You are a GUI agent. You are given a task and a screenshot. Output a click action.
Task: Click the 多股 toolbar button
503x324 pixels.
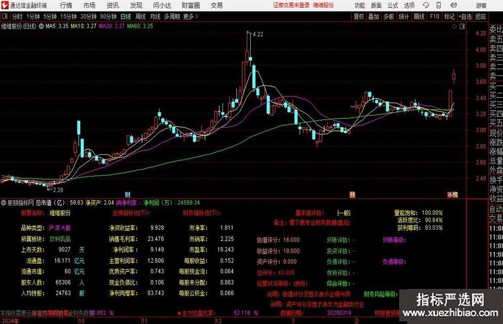(389, 16)
